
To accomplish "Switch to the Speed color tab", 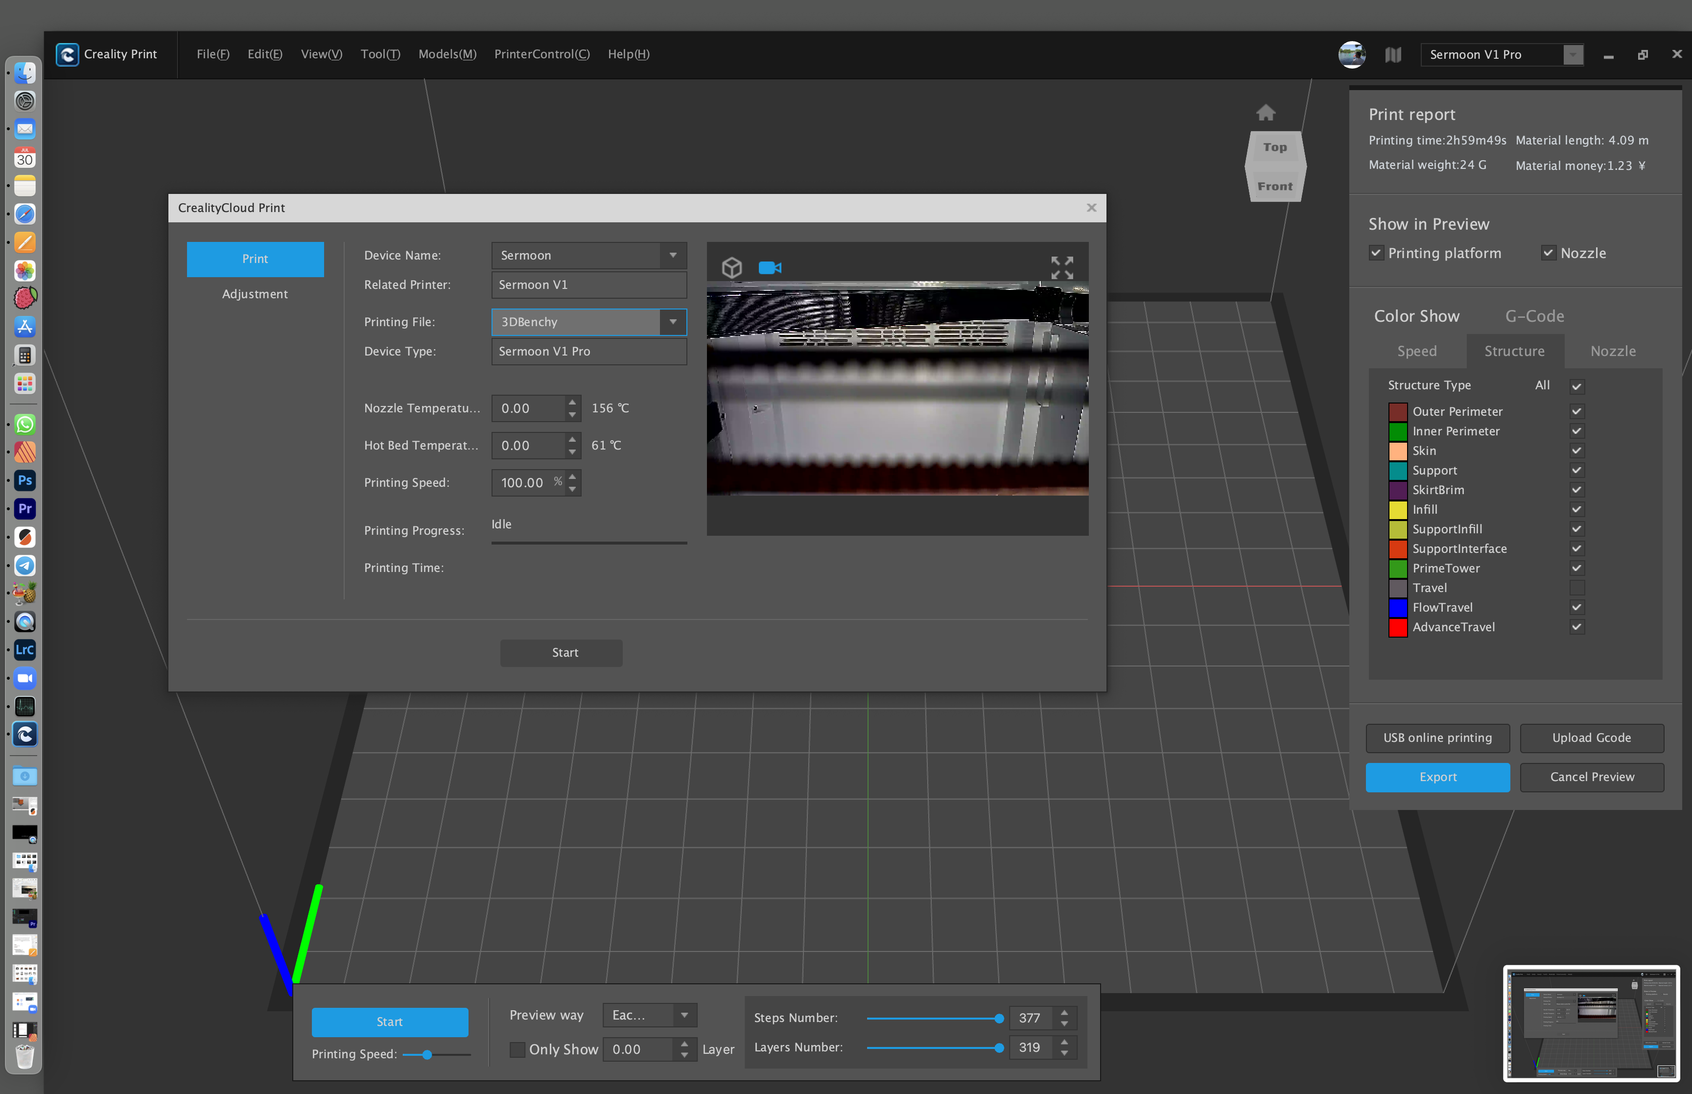I will click(1416, 351).
